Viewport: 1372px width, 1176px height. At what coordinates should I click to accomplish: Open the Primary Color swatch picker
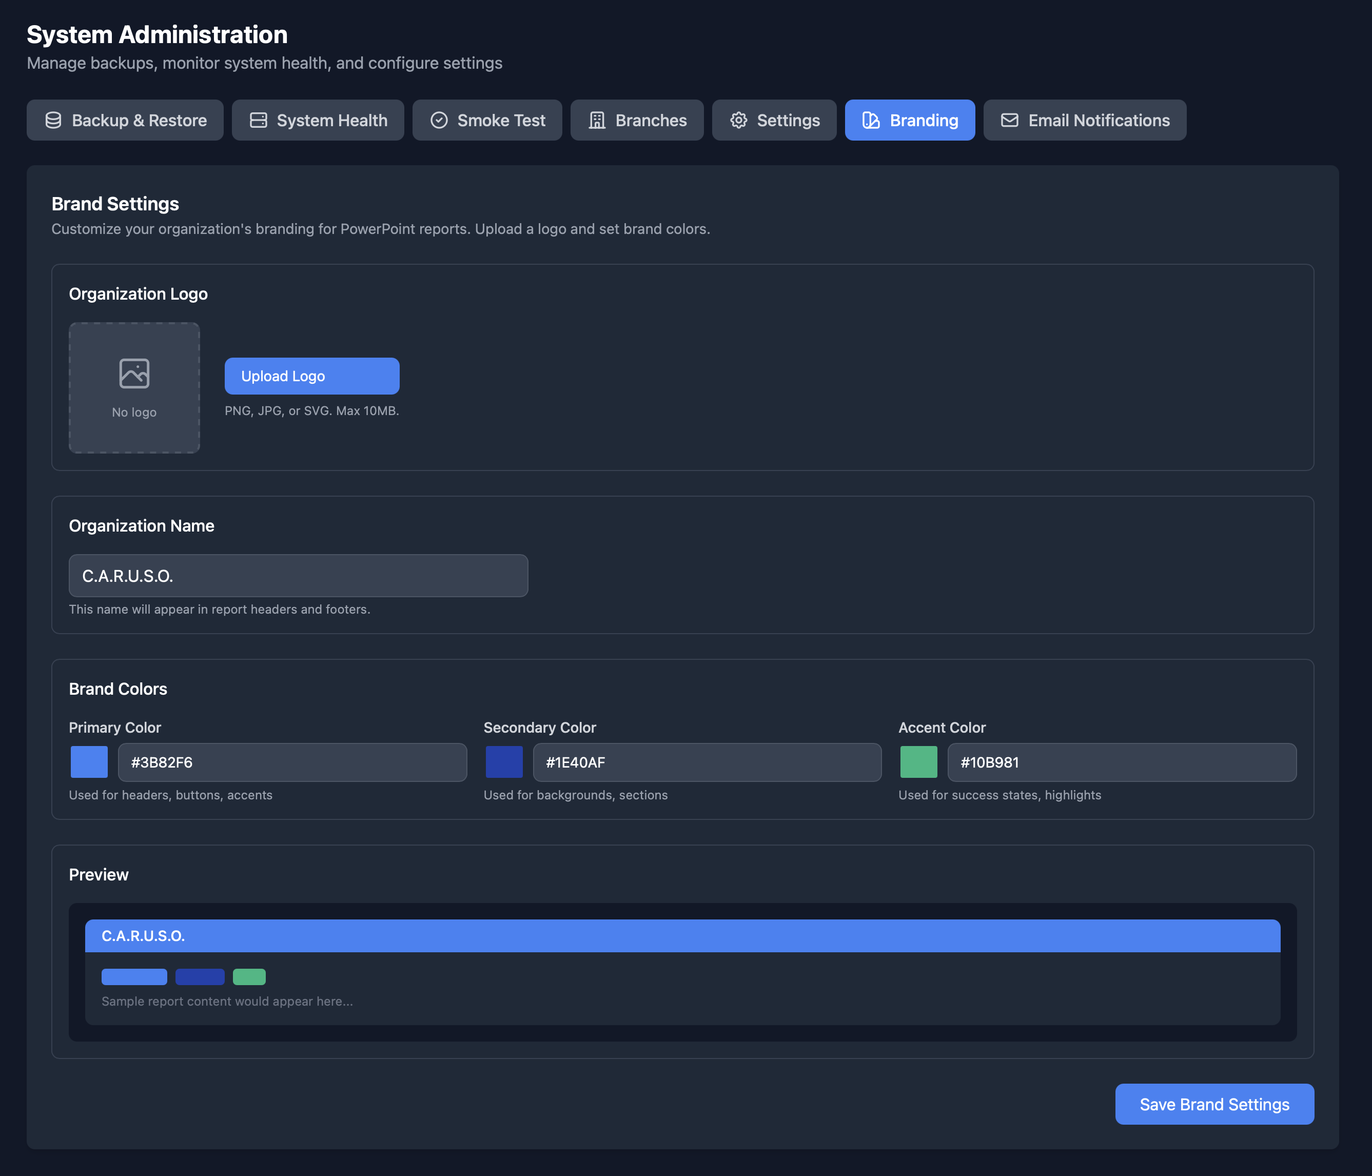(x=89, y=762)
